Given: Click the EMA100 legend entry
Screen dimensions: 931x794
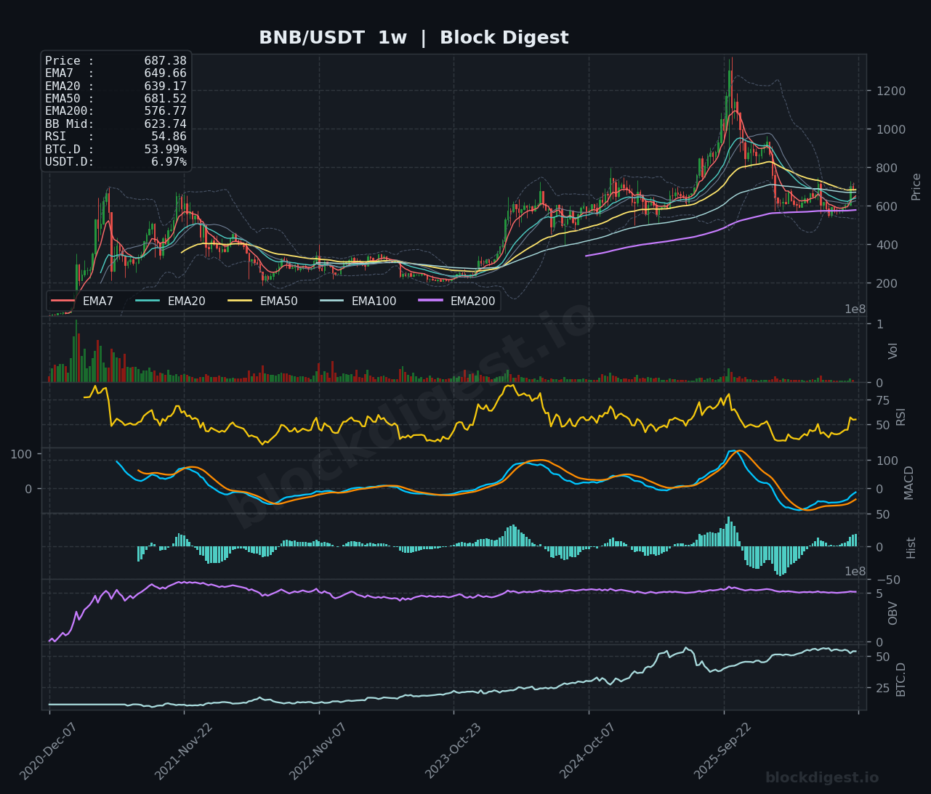Looking at the screenshot, I should tap(358, 301).
